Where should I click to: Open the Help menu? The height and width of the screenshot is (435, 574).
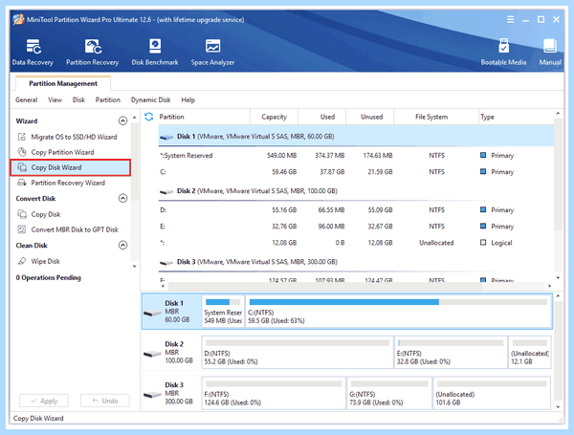188,99
